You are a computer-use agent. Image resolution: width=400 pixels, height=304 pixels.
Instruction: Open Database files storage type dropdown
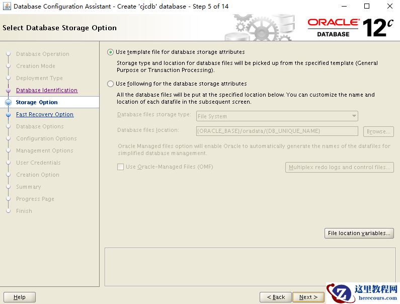click(277, 116)
